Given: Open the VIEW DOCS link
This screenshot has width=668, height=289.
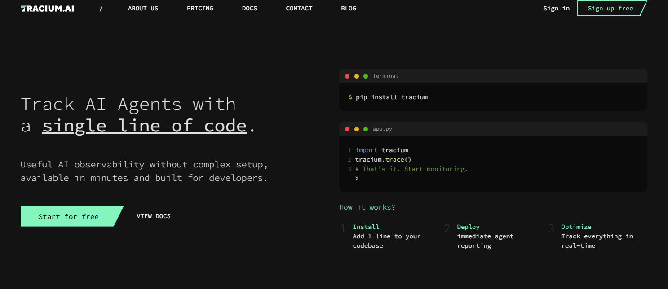Looking at the screenshot, I should click(154, 216).
